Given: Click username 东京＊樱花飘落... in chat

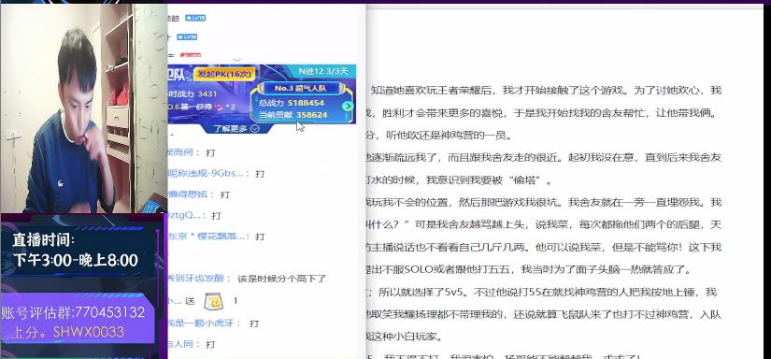Looking at the screenshot, I should (x=206, y=237).
